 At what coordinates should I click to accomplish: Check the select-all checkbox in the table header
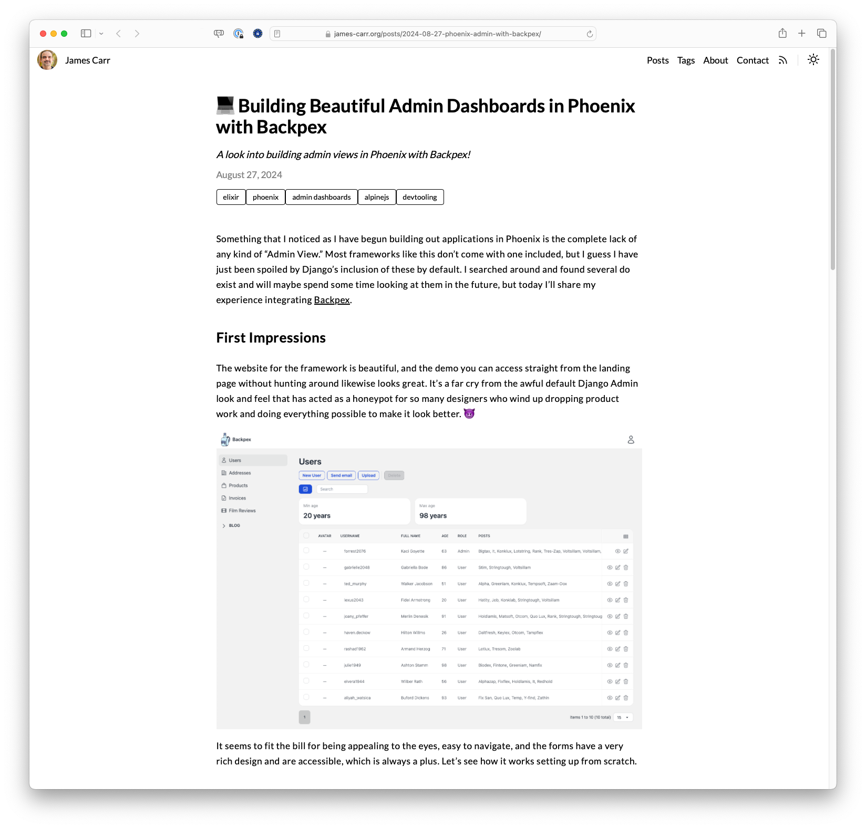click(x=306, y=535)
